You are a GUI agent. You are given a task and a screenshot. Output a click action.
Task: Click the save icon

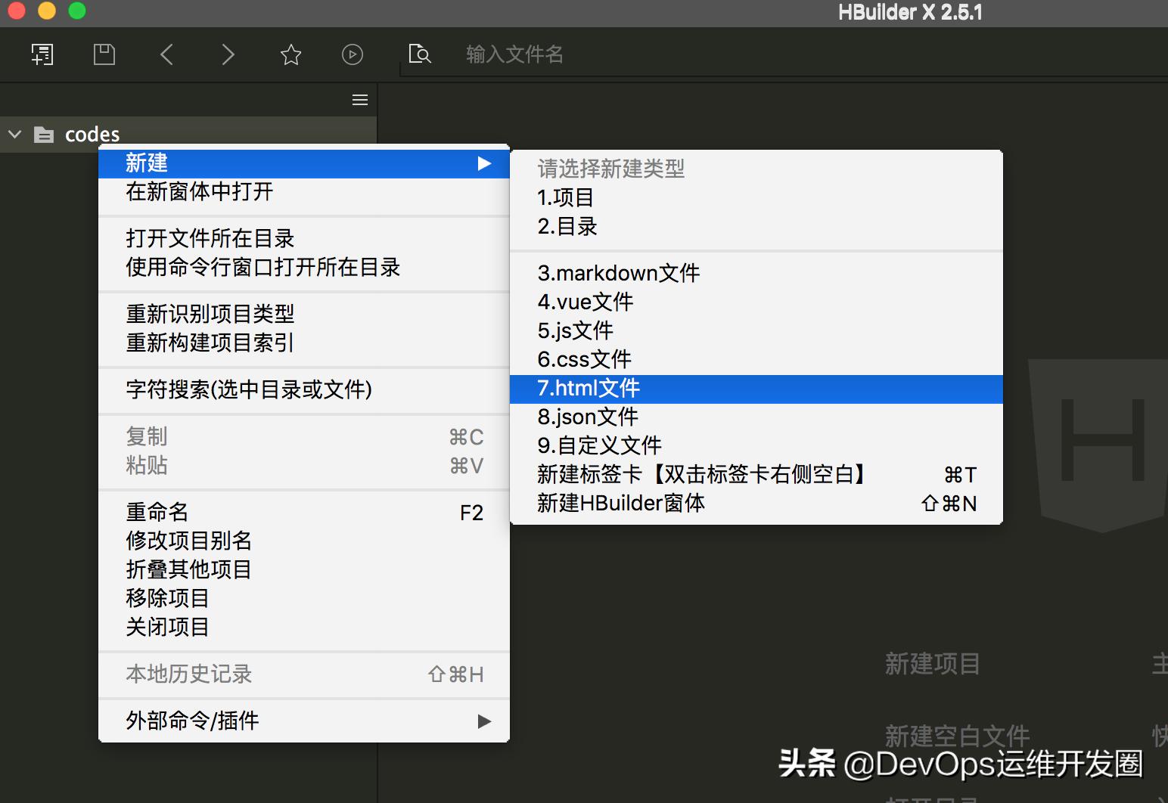tap(104, 54)
